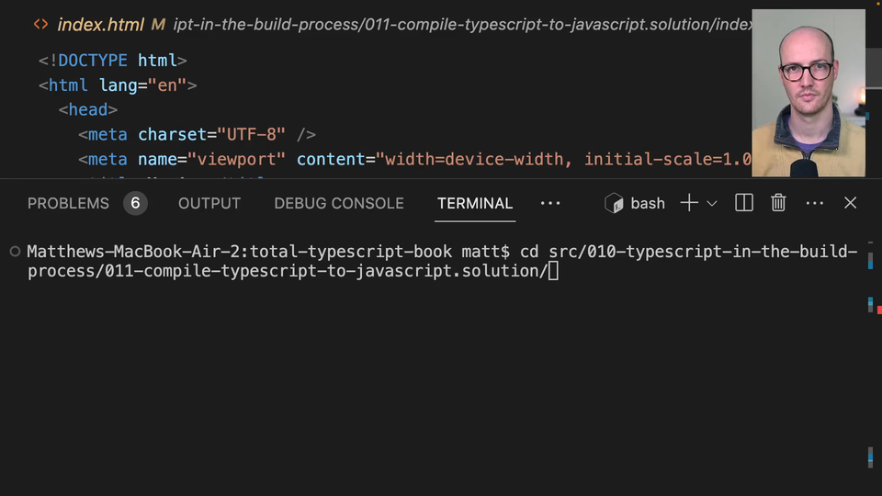The width and height of the screenshot is (882, 496).
Task: Select the DEBUG CONSOLE tab
Action: [x=339, y=203]
